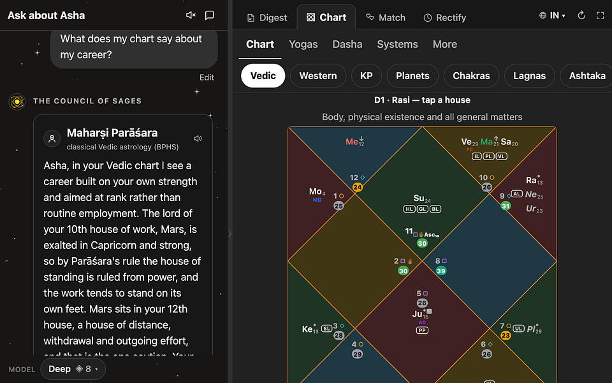Switch to Western chart style
Image resolution: width=612 pixels, height=383 pixels.
[318, 76]
